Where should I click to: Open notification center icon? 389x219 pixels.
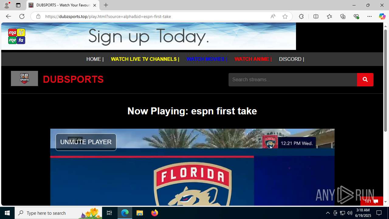point(379,213)
